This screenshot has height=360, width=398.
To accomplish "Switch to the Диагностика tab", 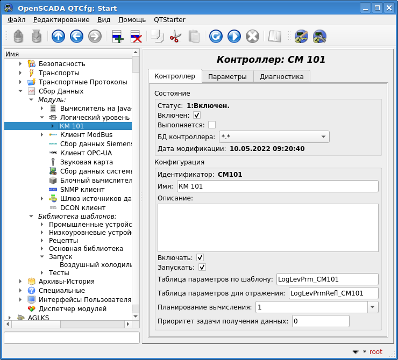I will [x=281, y=76].
